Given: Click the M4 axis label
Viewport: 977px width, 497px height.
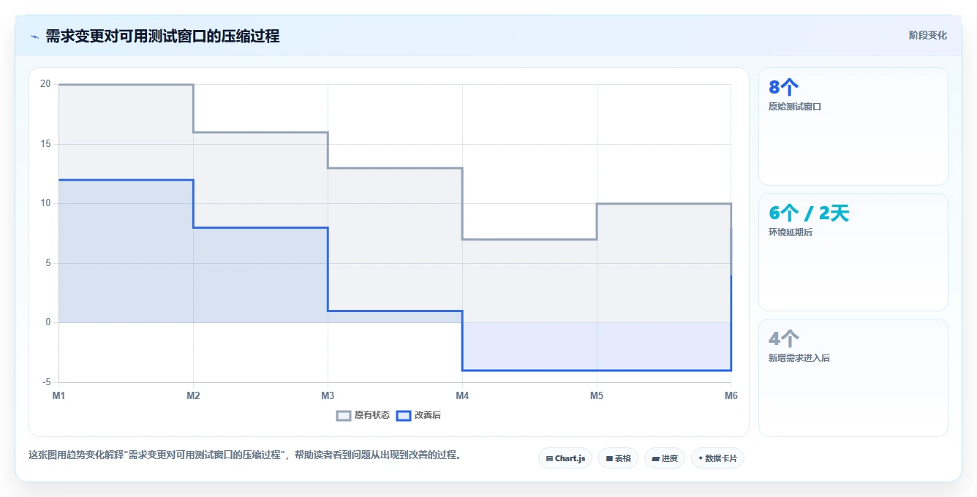Looking at the screenshot, I should [x=462, y=395].
